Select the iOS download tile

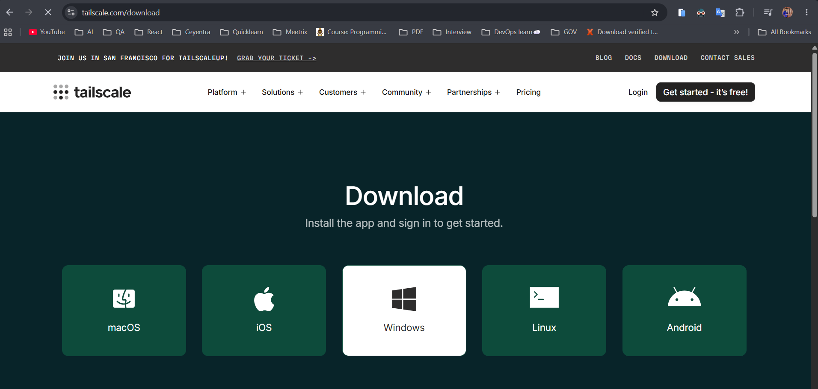[264, 310]
